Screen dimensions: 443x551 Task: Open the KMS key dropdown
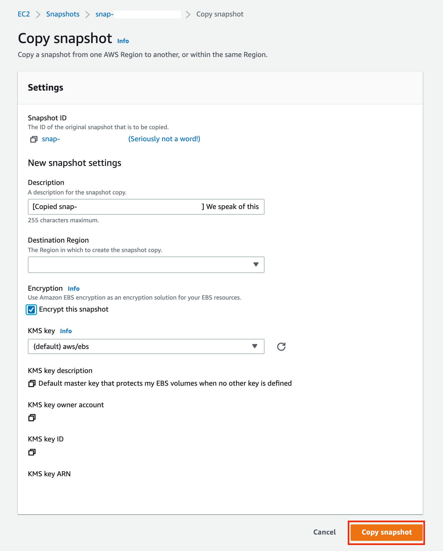(x=146, y=346)
